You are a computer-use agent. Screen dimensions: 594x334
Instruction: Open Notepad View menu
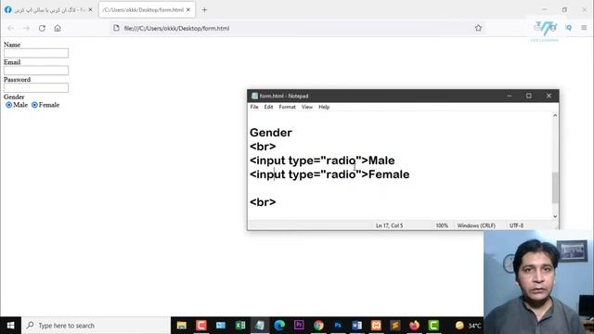click(307, 108)
